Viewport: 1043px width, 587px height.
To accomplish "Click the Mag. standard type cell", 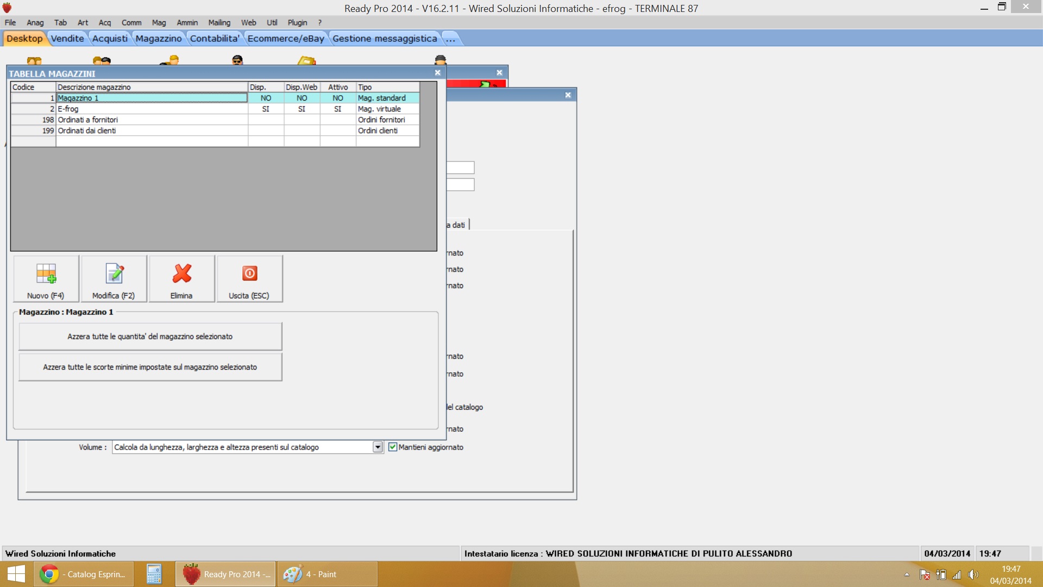I will point(388,98).
